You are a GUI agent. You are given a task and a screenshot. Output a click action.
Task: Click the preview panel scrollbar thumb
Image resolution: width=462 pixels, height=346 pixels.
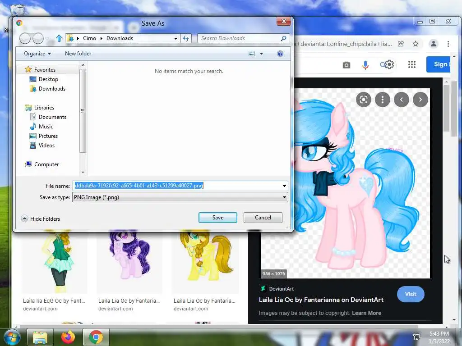pos(446,108)
